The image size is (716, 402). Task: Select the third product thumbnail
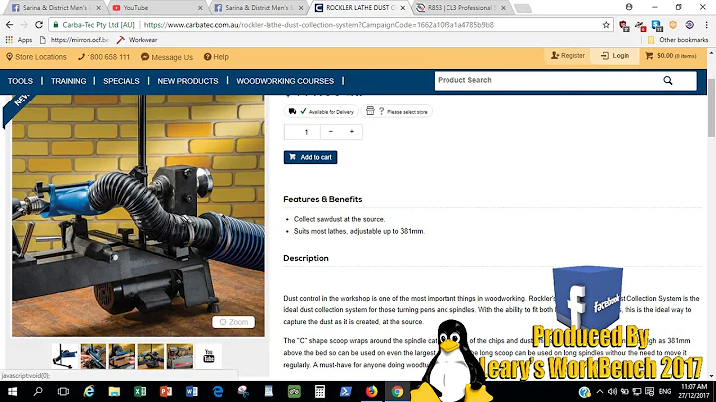click(x=122, y=356)
